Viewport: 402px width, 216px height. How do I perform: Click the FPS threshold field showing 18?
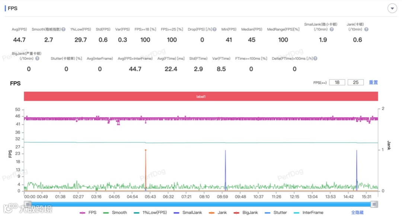tap(337, 82)
